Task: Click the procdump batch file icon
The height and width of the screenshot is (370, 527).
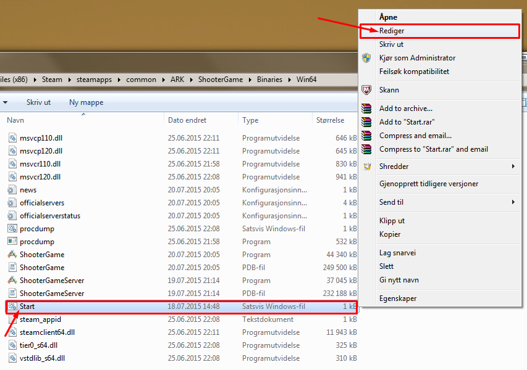Action: point(12,228)
